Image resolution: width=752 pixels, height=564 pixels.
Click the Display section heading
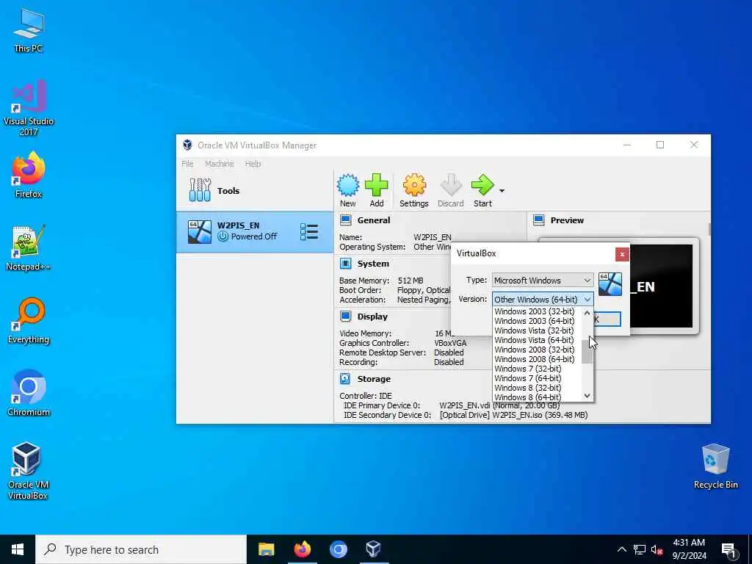(372, 317)
